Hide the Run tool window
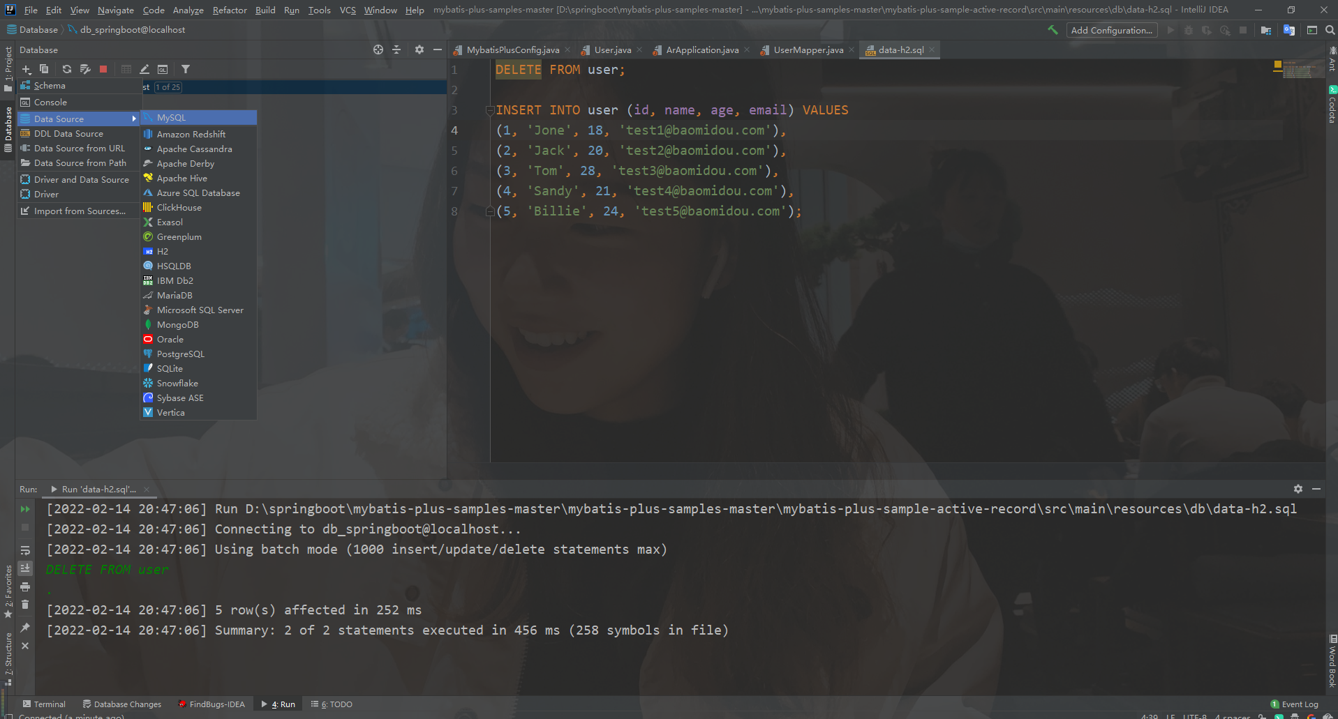This screenshot has width=1338, height=719. pyautogui.click(x=1316, y=489)
